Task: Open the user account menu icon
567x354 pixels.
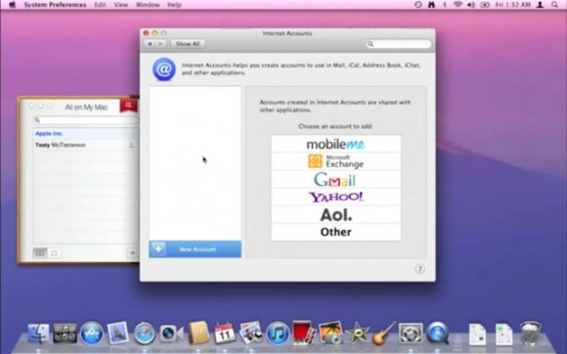Action: point(540,5)
